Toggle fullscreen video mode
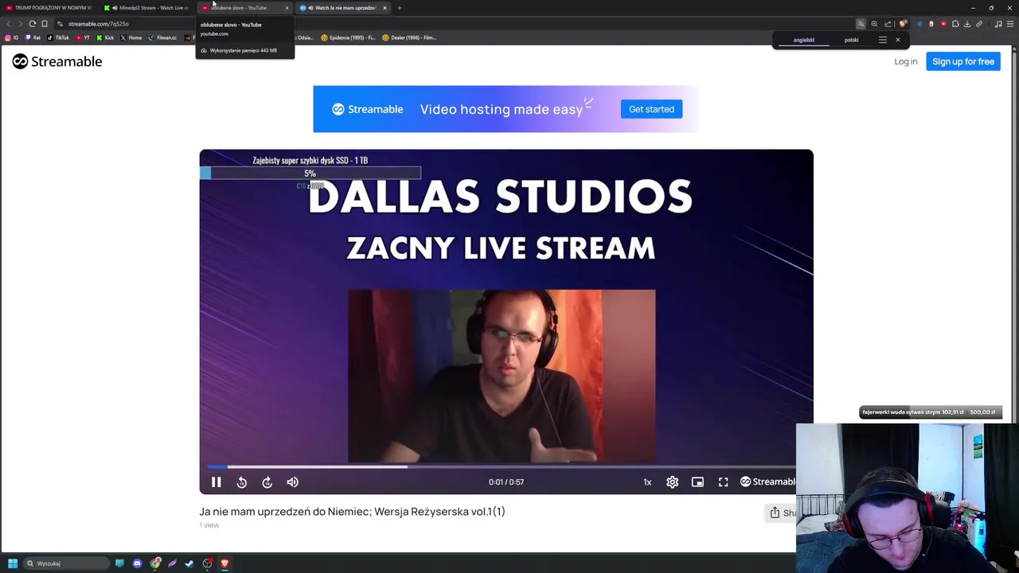The image size is (1019, 573). (723, 481)
